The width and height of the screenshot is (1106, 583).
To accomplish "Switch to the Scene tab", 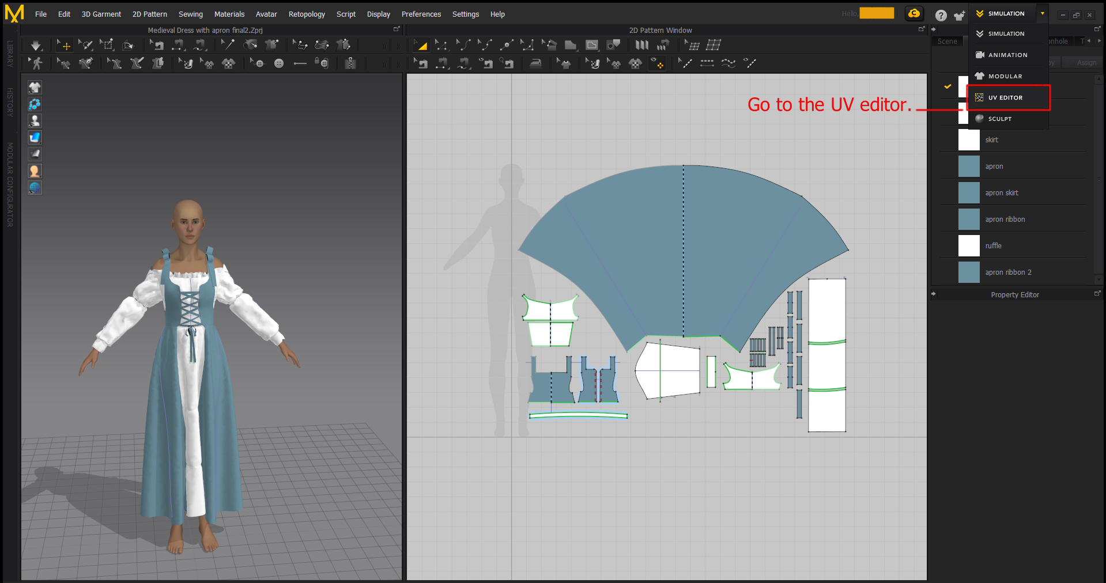I will click(x=947, y=41).
